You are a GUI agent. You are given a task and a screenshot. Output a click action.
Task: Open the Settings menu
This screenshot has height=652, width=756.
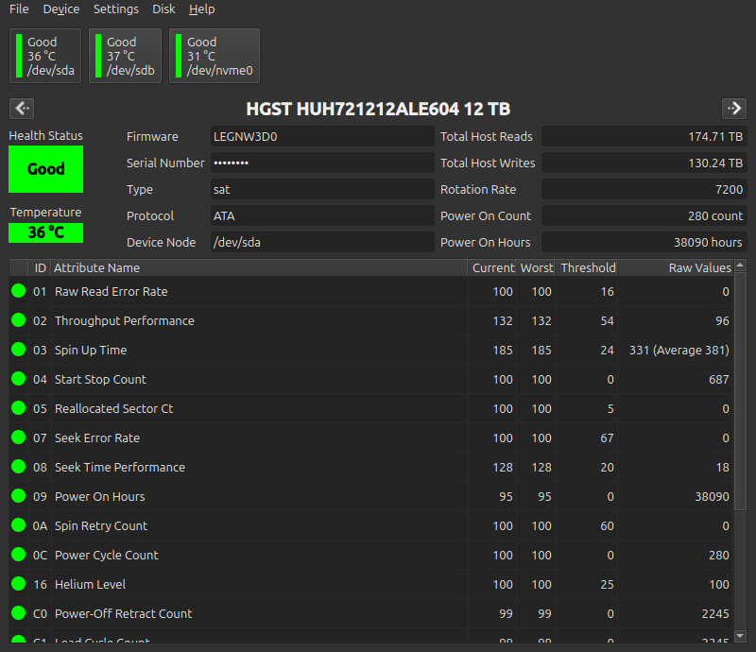coord(115,9)
